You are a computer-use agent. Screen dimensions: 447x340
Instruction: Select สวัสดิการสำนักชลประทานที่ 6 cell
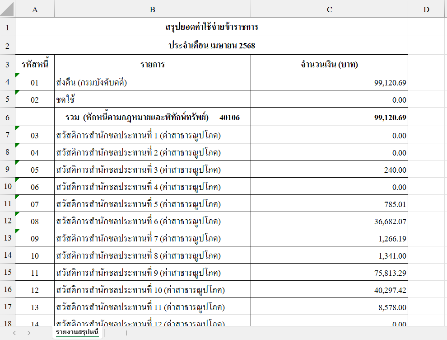click(153, 221)
